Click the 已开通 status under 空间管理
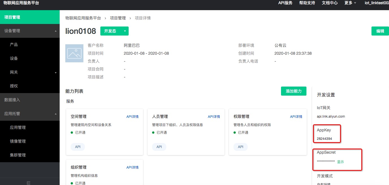The width and height of the screenshot is (389, 185). [x=78, y=133]
